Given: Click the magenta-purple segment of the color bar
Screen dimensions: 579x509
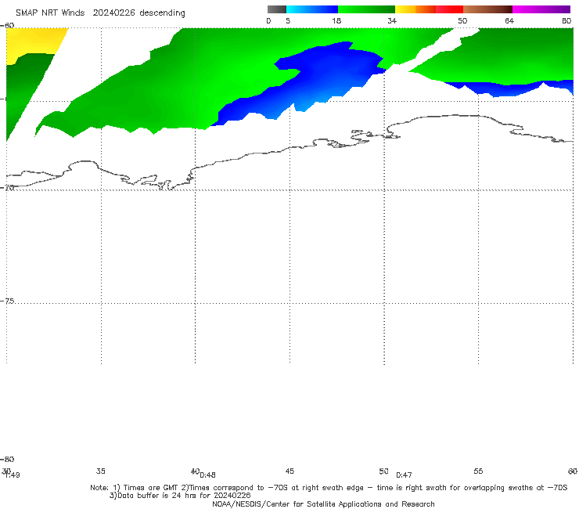Looking at the screenshot, I should (x=541, y=9).
